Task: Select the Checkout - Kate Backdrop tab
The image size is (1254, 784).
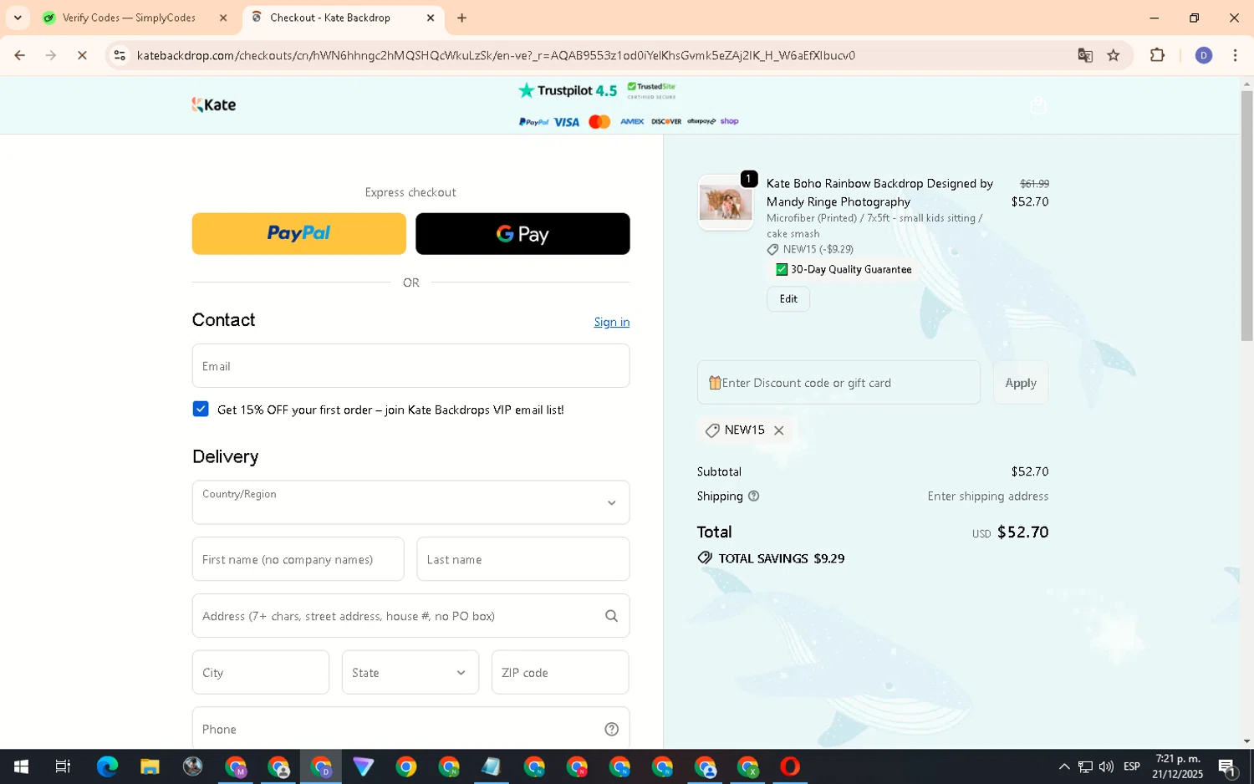Action: (x=330, y=18)
